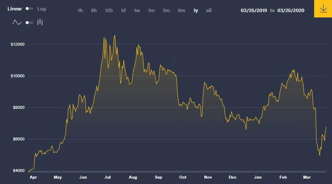Click the July price peak on chart
332x184 pixels.
coord(114,36)
